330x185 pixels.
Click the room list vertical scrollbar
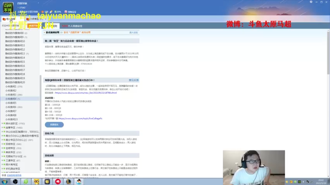[x=40, y=123]
